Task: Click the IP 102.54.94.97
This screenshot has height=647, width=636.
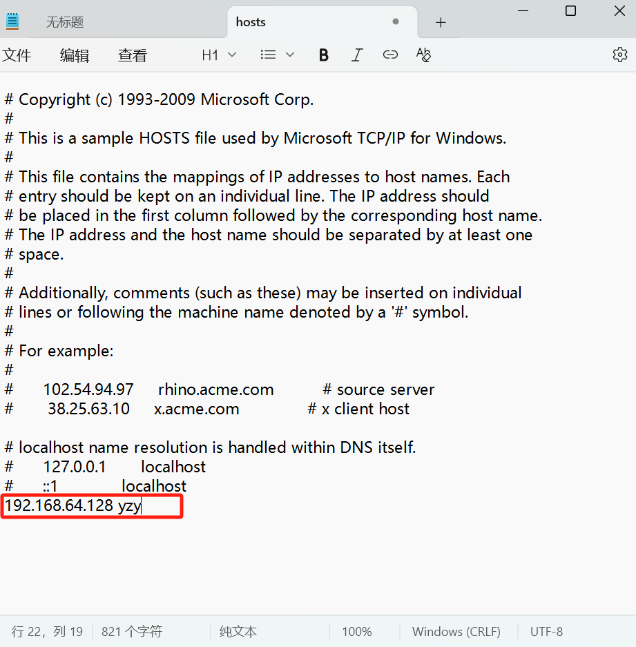Action: [88, 389]
